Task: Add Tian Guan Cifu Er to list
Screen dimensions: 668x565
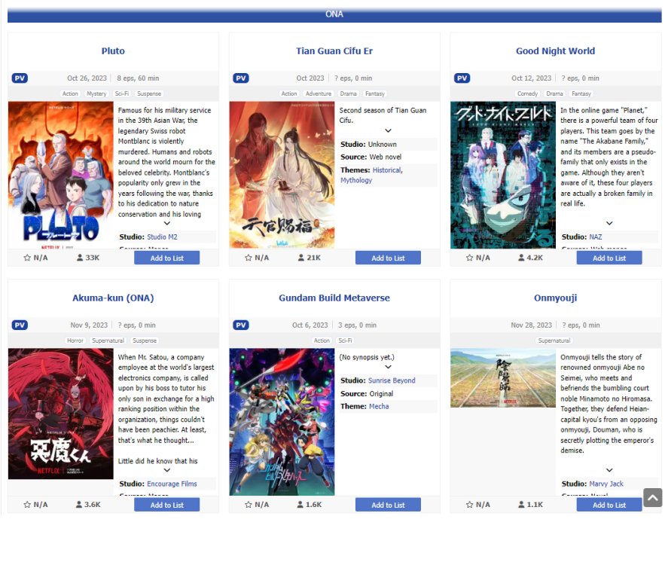Action: coord(388,258)
